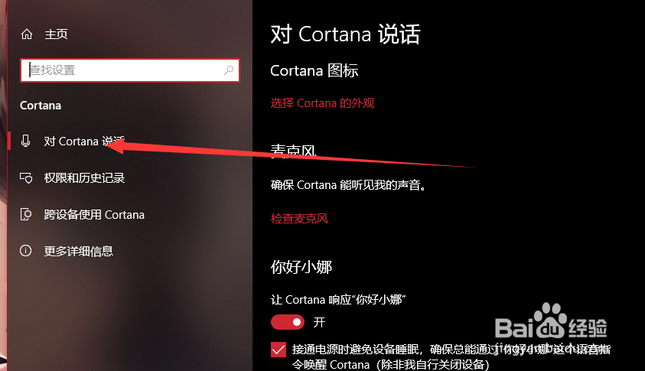Click the microphone icon in sidebar
Viewport: 645px width, 371px height.
pos(25,141)
